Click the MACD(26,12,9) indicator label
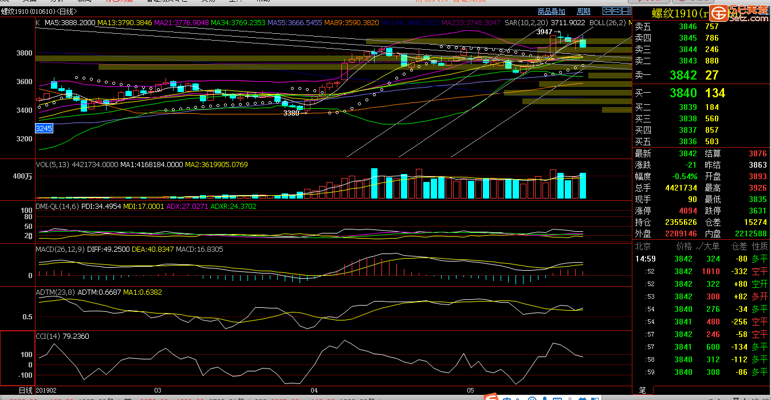Image resolution: width=771 pixels, height=400 pixels. point(60,249)
